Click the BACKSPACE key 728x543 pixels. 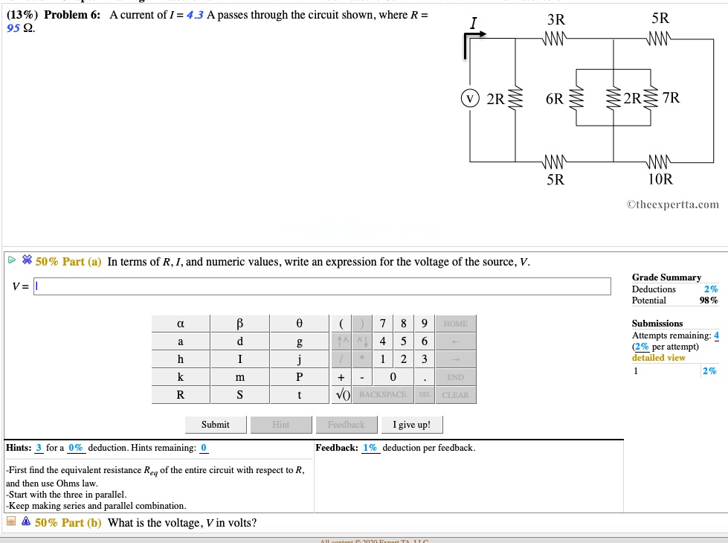[383, 395]
